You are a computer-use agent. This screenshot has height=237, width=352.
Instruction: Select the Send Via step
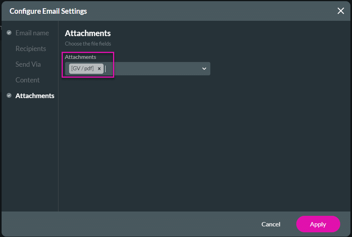point(28,64)
